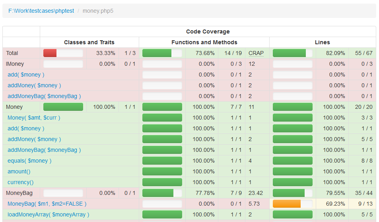This screenshot has height=222, width=379.
Task: Click the Functions and Methods column header
Action: pyautogui.click(x=204, y=42)
